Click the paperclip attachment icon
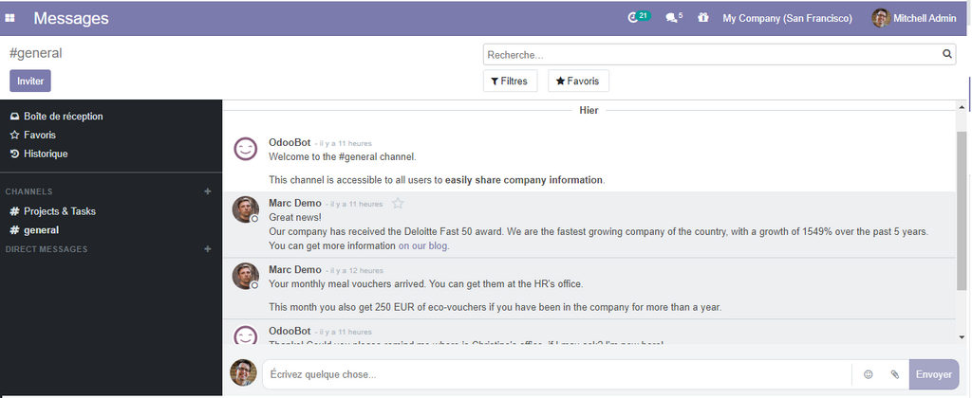Viewport: 972px width, 398px height. tap(894, 374)
